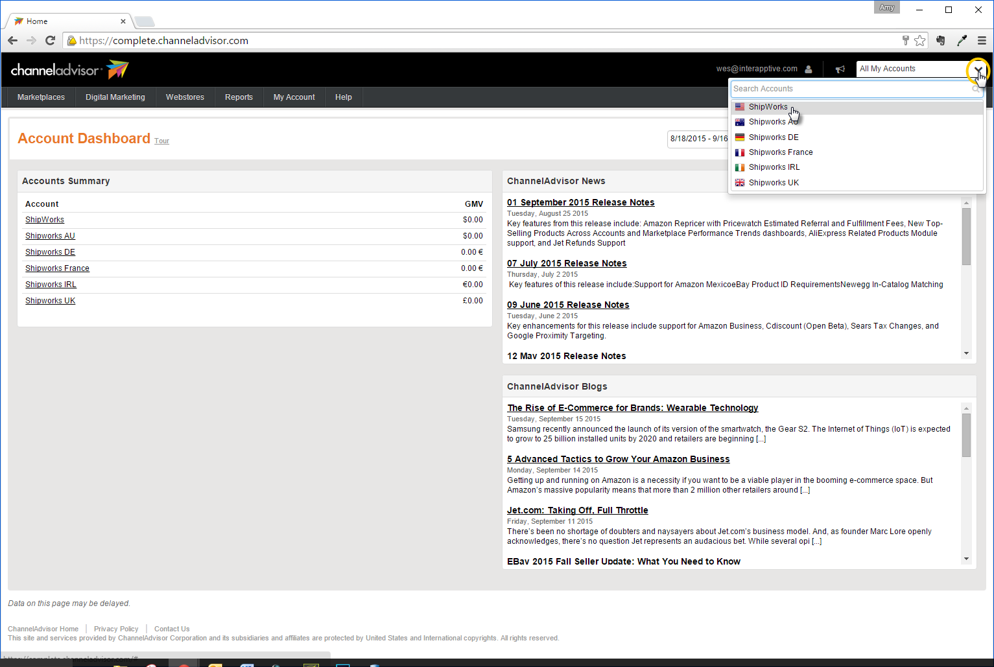Open Shipworks France link in summary
This screenshot has width=994, height=667.
57,268
